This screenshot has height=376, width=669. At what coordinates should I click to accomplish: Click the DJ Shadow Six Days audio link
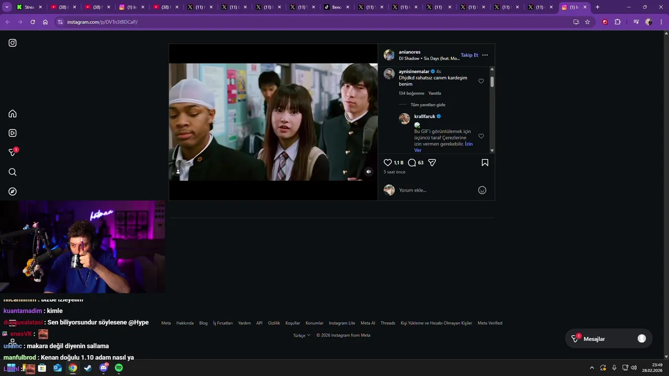click(429, 58)
